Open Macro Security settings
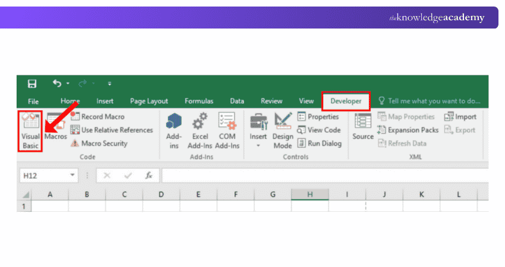Image resolution: width=505 pixels, height=267 pixels. 99,143
